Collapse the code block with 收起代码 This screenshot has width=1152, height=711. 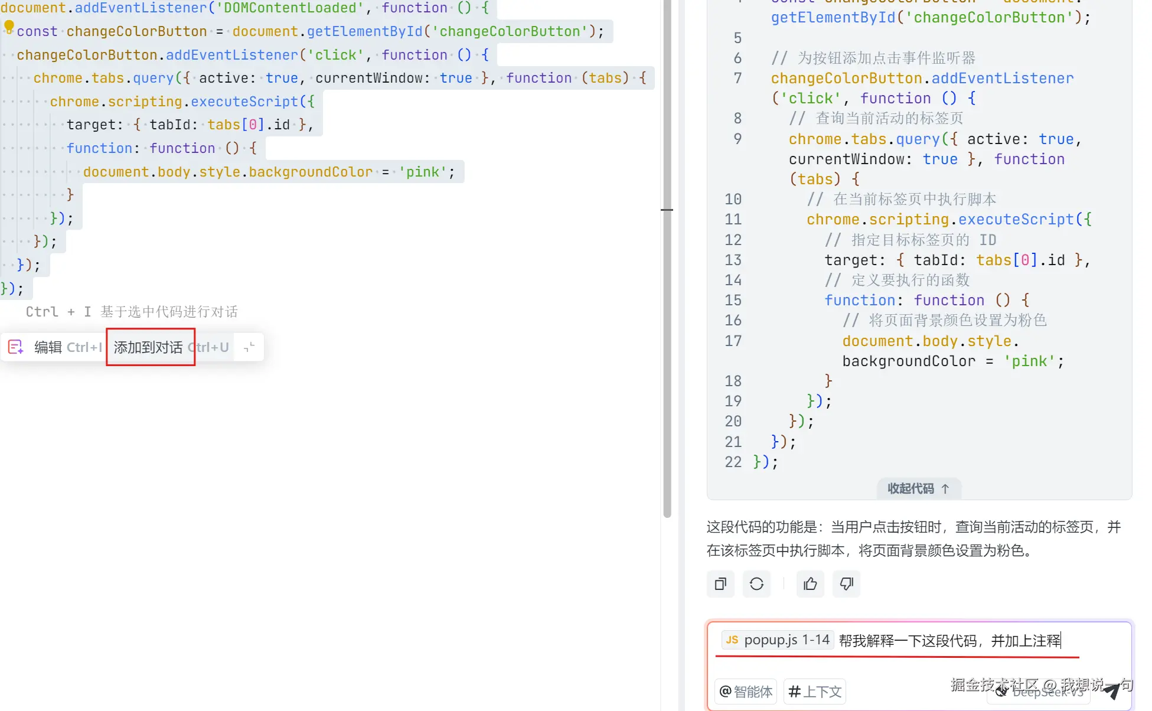(918, 488)
